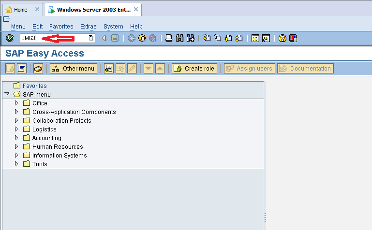
Task: Open the Edit menu
Action: click(x=37, y=27)
